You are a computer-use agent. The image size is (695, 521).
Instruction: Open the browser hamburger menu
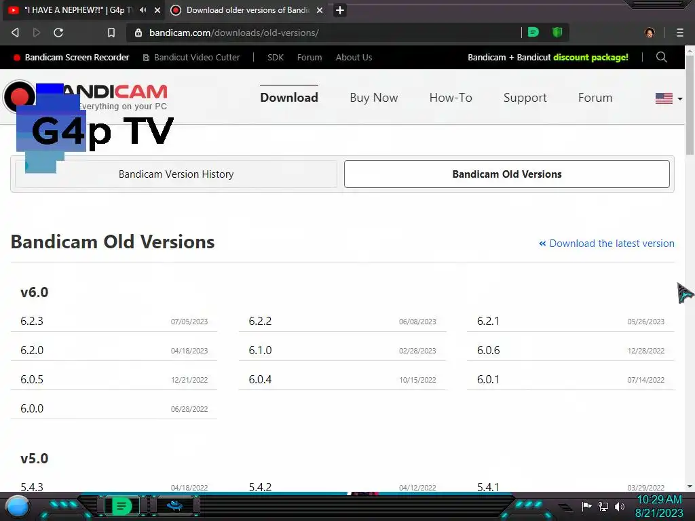pyautogui.click(x=680, y=33)
